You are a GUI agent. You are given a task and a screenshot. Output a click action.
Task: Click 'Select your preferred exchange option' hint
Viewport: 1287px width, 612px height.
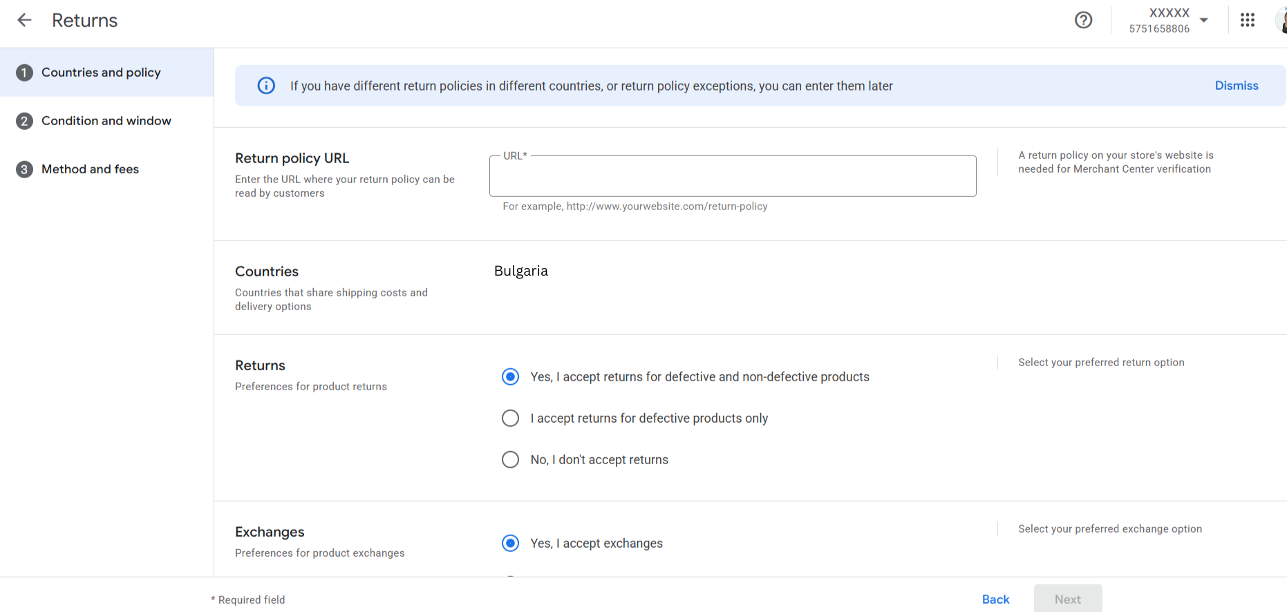(x=1110, y=529)
